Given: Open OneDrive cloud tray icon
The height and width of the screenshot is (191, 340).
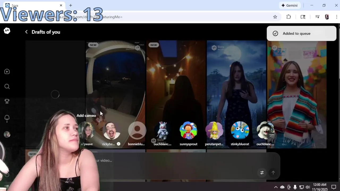Looking at the screenshot, I should [282, 187].
